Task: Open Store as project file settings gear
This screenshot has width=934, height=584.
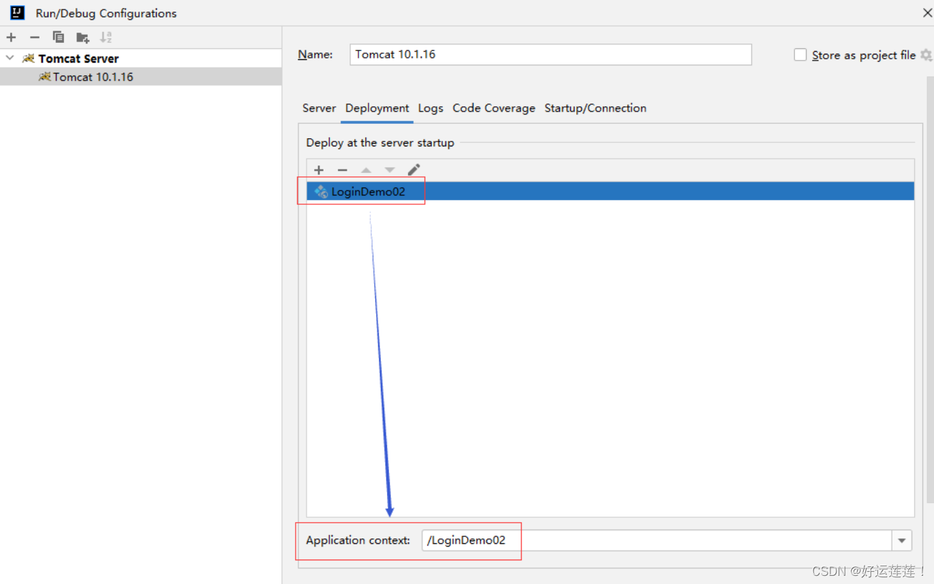Action: pyautogui.click(x=926, y=55)
